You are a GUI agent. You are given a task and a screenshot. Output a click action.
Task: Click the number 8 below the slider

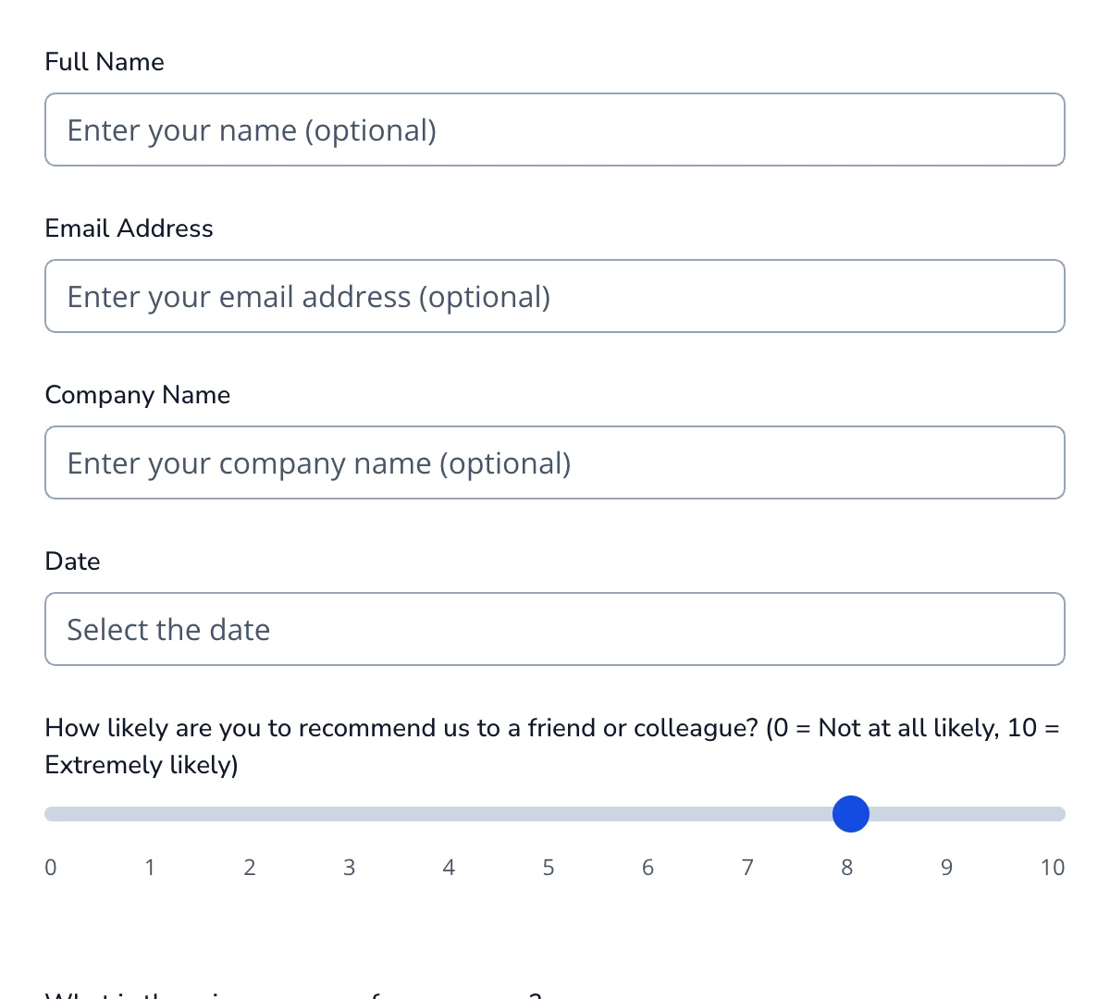(x=846, y=868)
